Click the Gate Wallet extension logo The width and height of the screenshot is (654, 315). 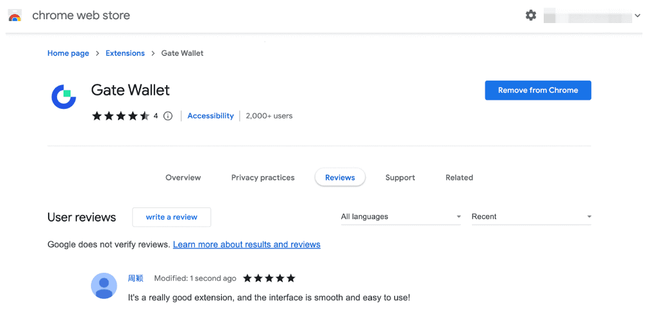64,97
